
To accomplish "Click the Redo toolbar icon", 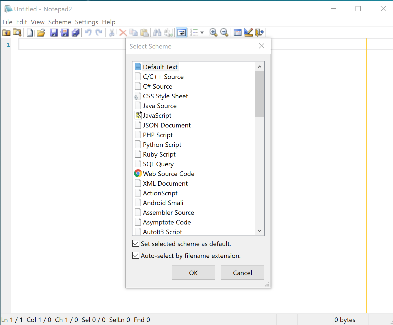I will pyautogui.click(x=99, y=32).
